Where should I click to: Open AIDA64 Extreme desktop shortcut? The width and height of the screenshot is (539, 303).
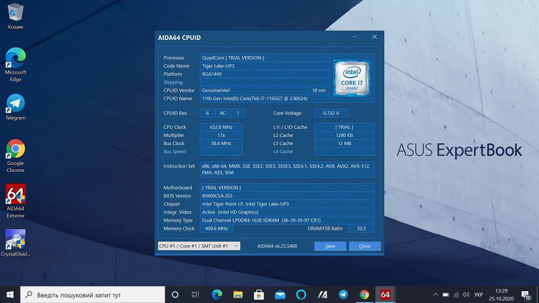[x=16, y=201]
